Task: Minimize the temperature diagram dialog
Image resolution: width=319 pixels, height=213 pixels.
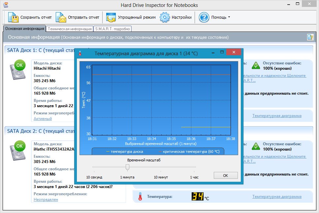Action: point(213,53)
